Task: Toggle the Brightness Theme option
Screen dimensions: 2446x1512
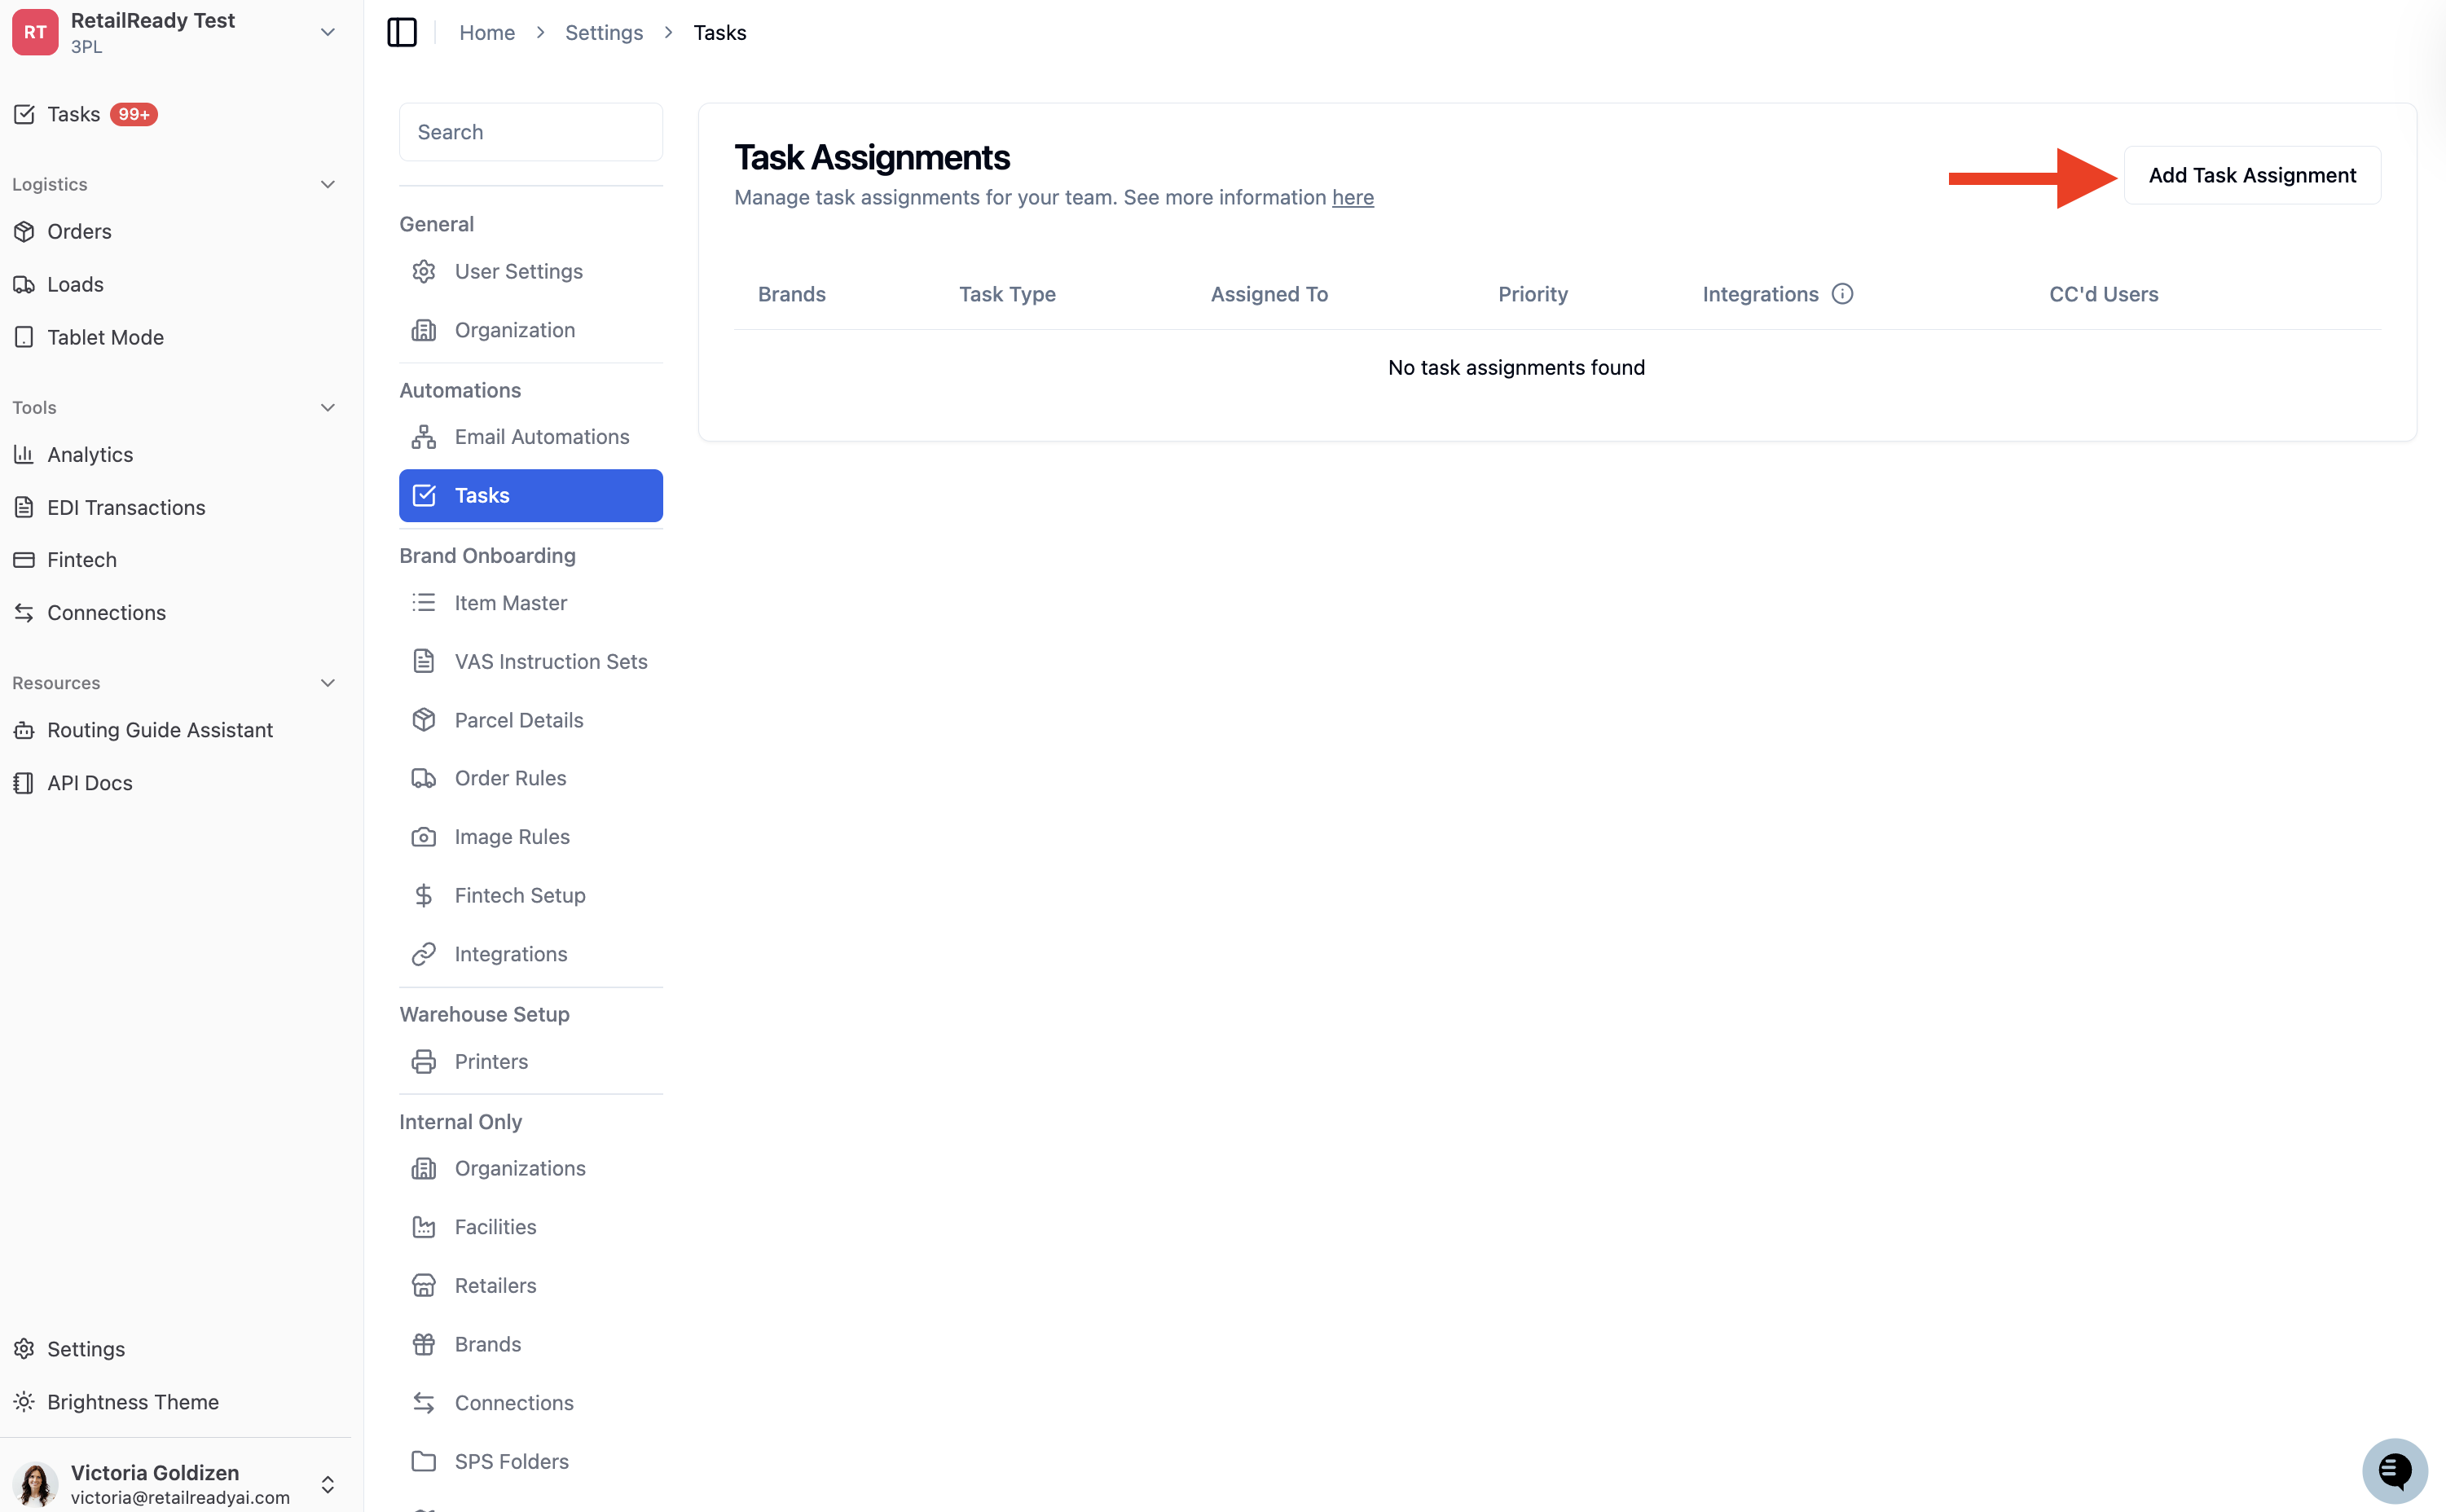Action: pos(116,1402)
